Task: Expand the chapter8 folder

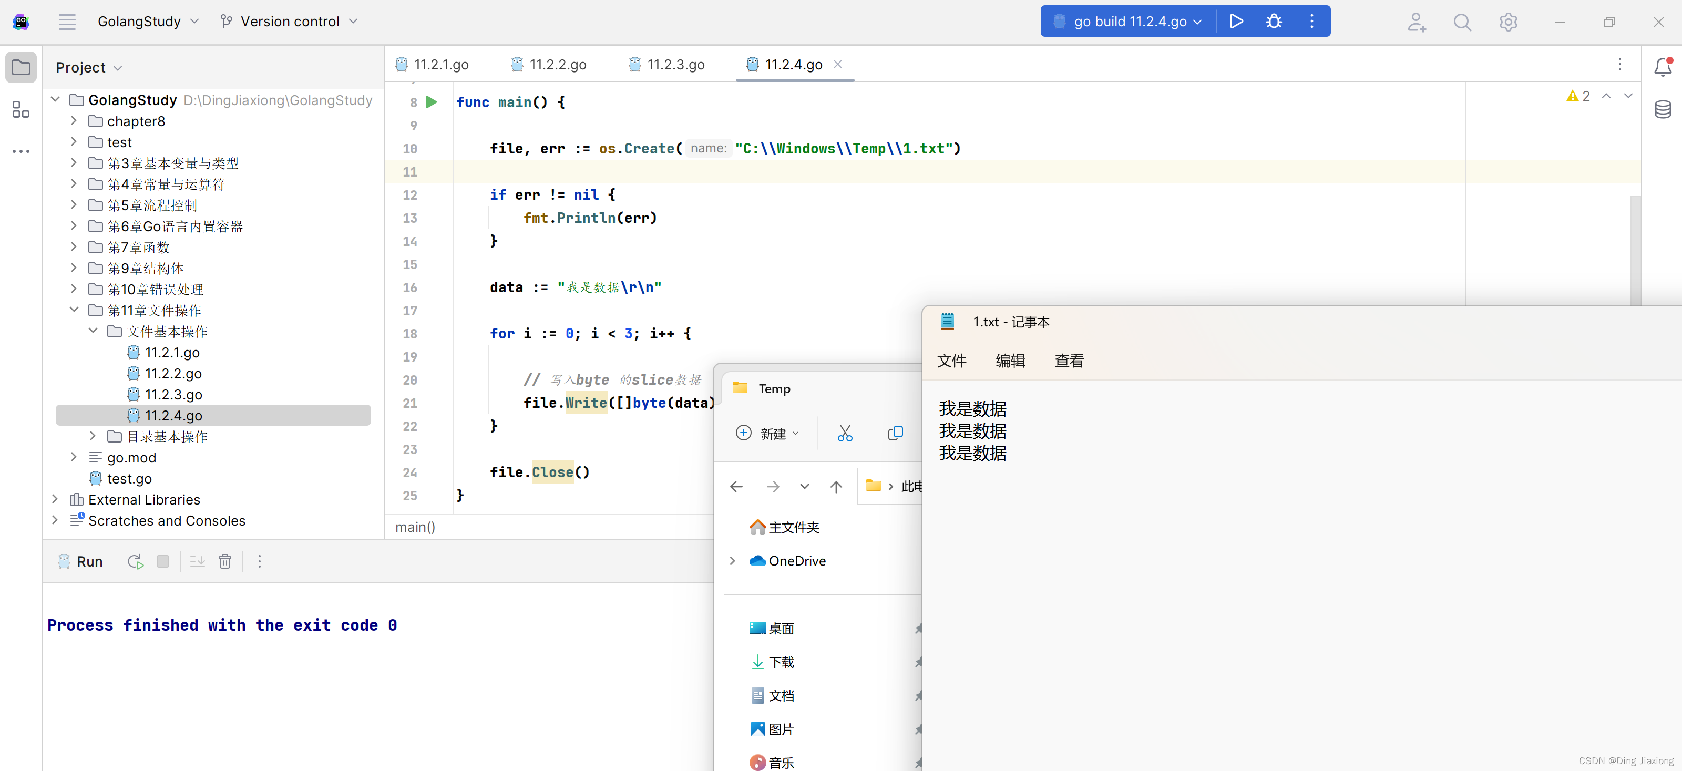Action: tap(74, 121)
